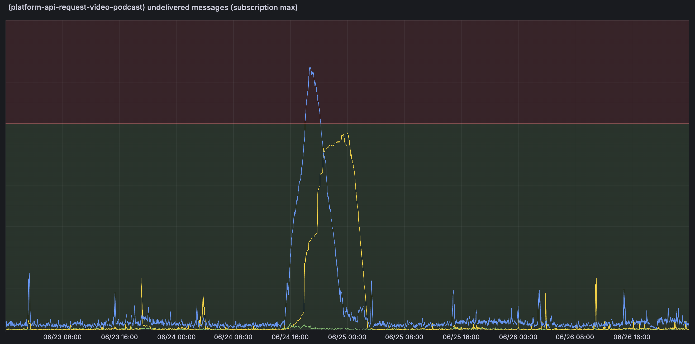The height and width of the screenshot is (344, 695).
Task: Click the yellow spike after 06/23 16:00
Action: point(141,278)
